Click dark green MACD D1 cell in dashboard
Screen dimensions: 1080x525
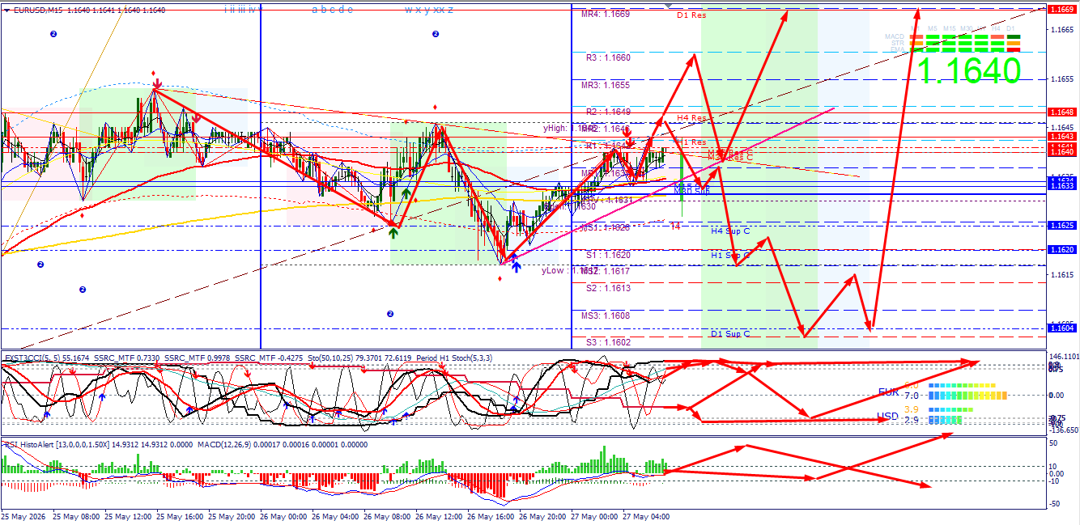[1014, 37]
